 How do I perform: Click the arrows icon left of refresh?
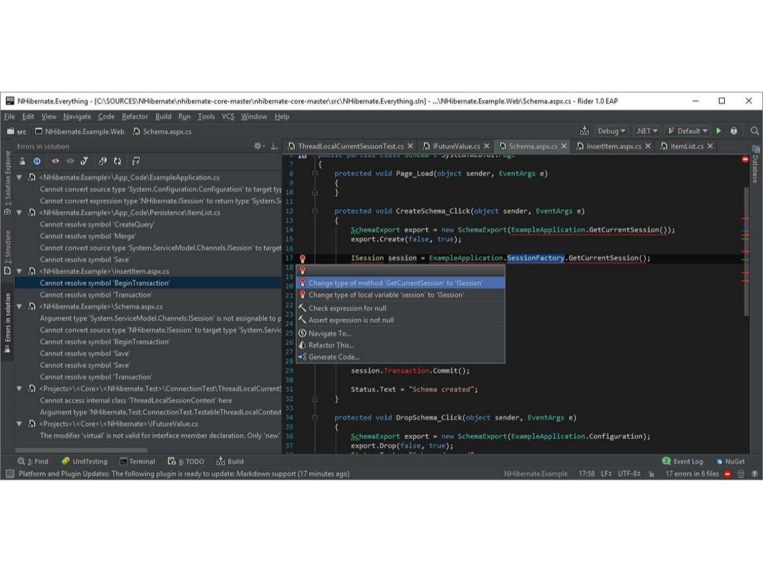click(104, 161)
